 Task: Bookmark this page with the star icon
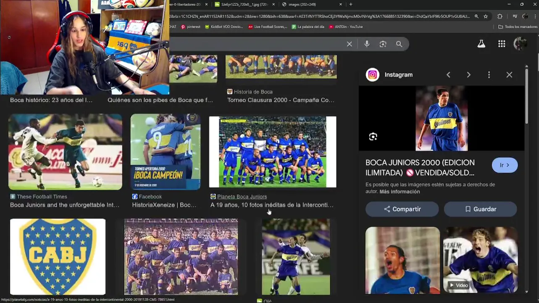click(x=486, y=16)
